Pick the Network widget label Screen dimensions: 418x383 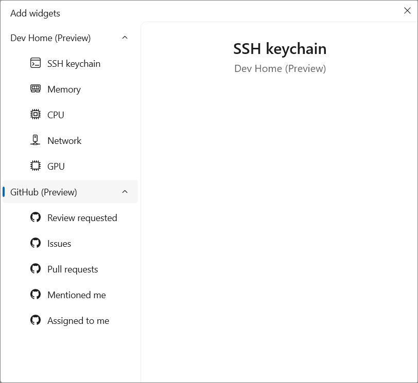[x=64, y=140]
